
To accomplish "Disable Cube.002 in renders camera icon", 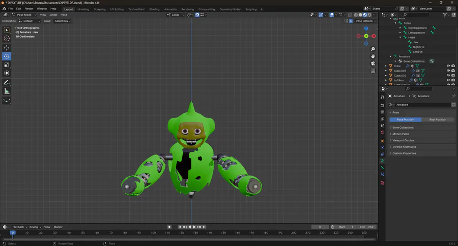I will coord(453,75).
